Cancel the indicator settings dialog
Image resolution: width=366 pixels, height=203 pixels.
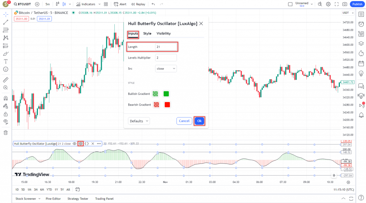pos(184,121)
